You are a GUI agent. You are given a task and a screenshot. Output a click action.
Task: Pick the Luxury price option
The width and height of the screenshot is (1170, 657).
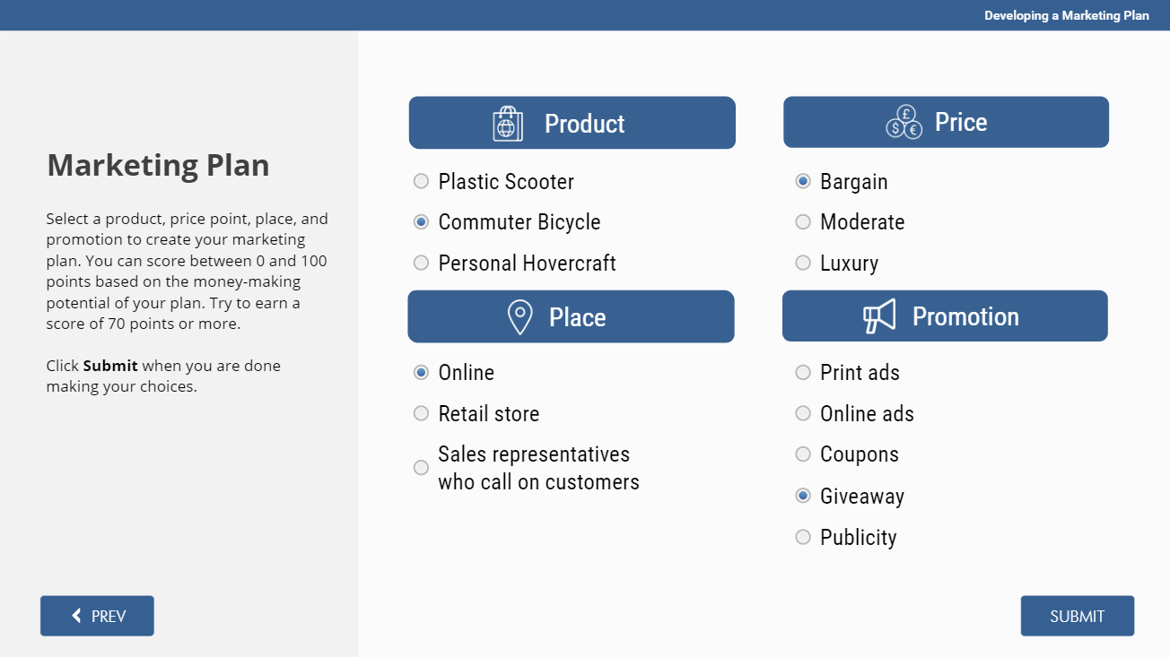(803, 264)
